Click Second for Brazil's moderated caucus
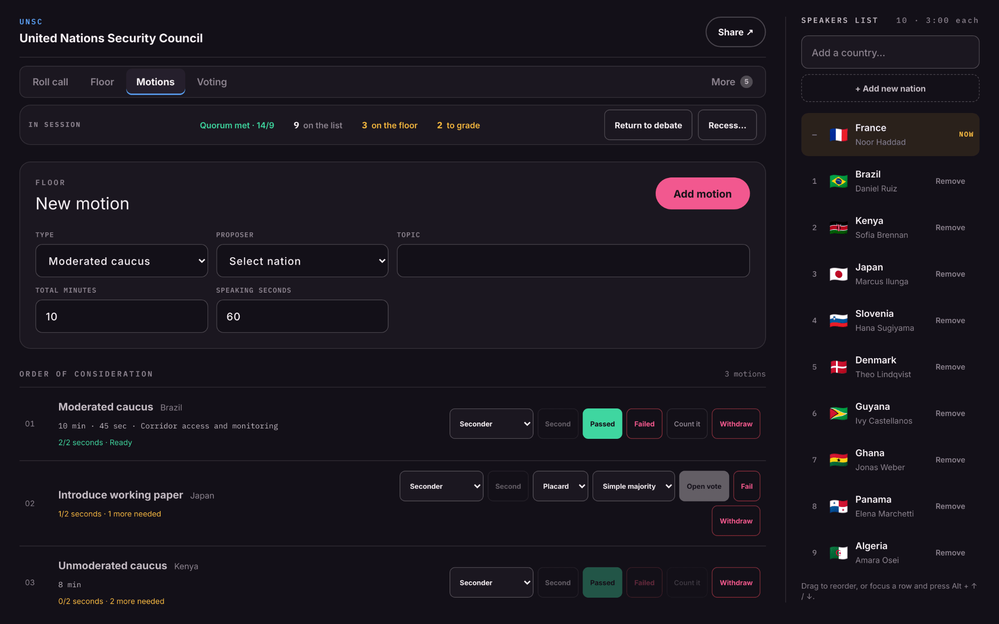Image resolution: width=999 pixels, height=624 pixels. point(558,424)
